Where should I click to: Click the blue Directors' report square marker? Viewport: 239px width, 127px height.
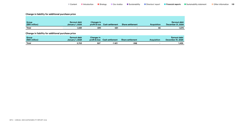145,4
